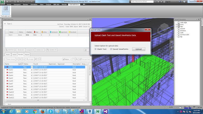
Task: Click the Assign button in Results toolbar
Action: tap(30, 59)
